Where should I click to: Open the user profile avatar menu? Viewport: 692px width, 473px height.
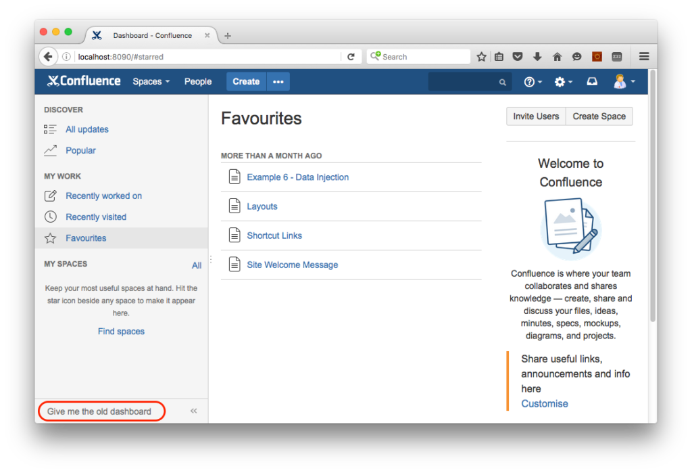point(624,81)
